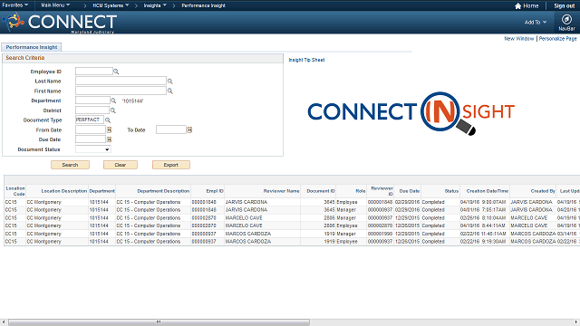This screenshot has width=580, height=326.
Task: Open Main Menu dropdown
Action: click(55, 5)
